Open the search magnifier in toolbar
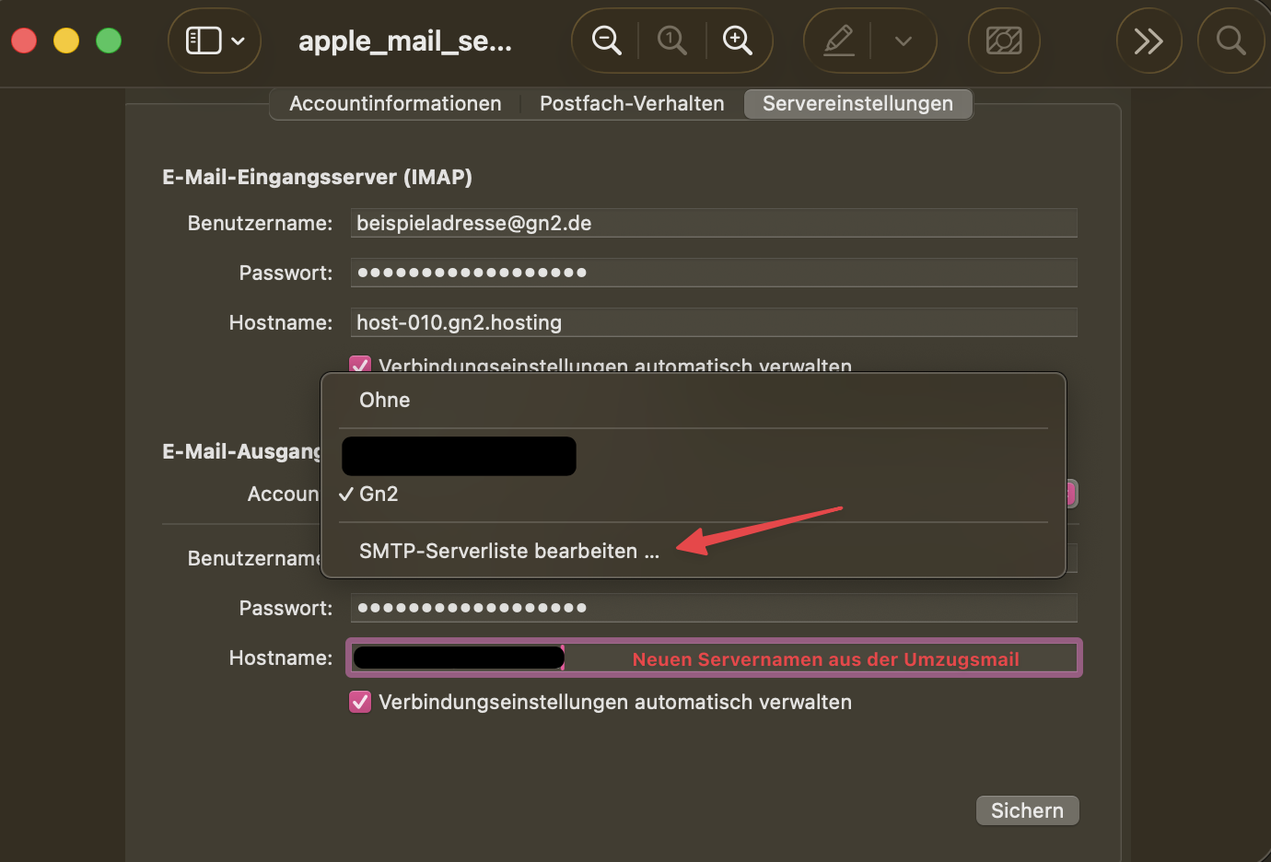Screen dimensions: 1271x862 click(1230, 41)
